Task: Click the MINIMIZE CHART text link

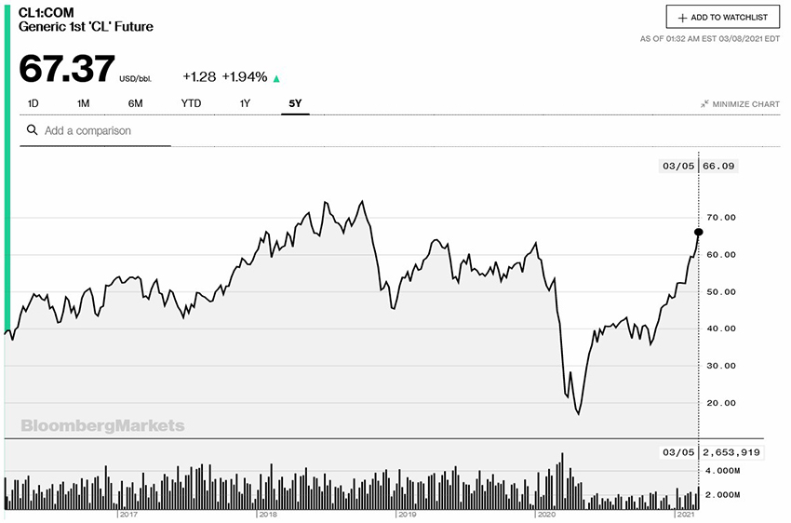Action: coord(745,104)
